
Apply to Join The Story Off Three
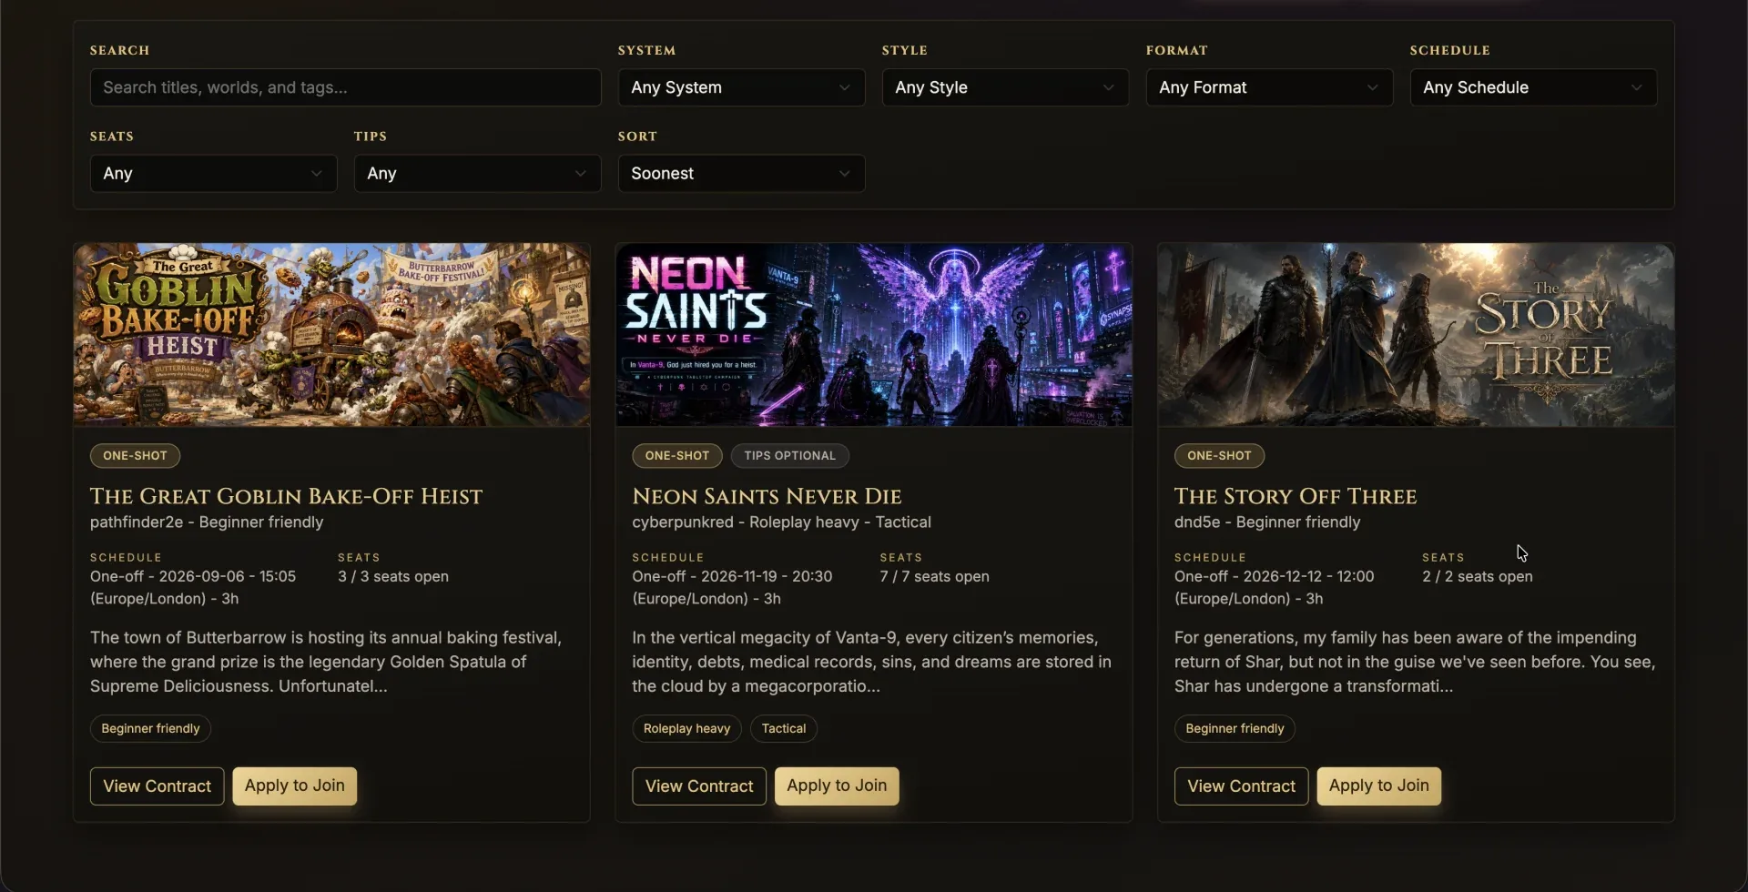click(1378, 786)
